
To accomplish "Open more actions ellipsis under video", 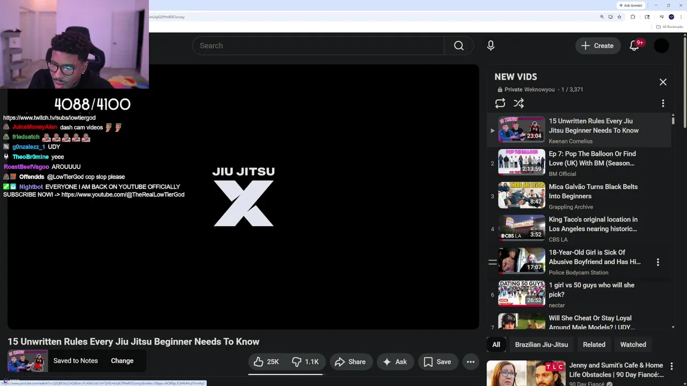I will (x=471, y=362).
